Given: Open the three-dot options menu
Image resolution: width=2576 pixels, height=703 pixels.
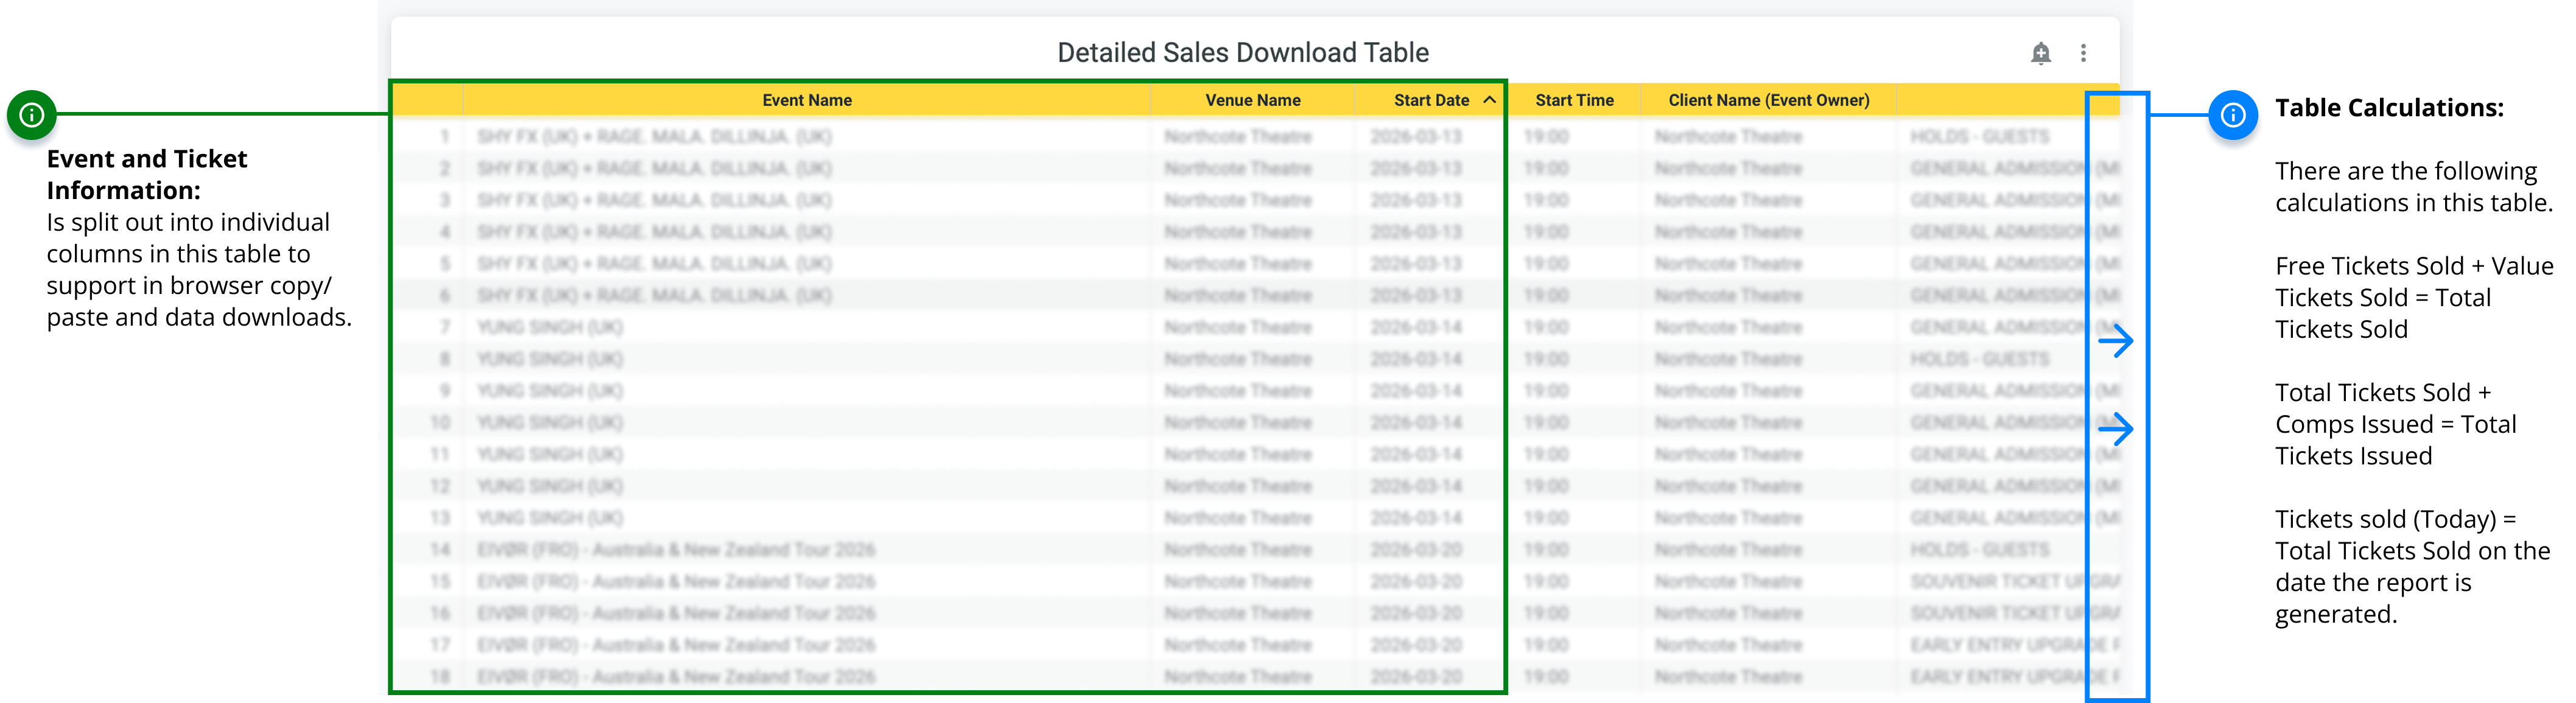Looking at the screenshot, I should click(2083, 53).
